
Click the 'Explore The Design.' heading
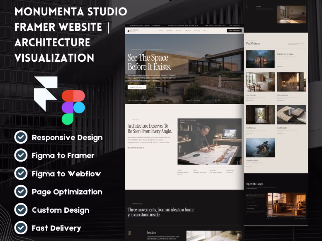tap(255, 184)
